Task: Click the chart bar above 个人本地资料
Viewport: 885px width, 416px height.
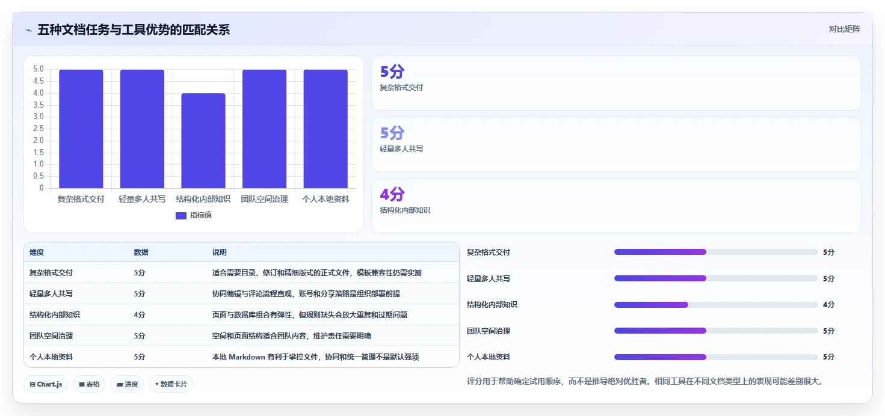Action: point(325,129)
